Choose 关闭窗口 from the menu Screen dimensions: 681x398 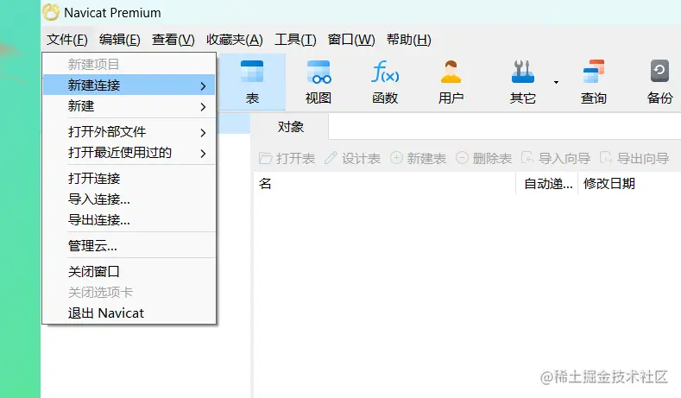pyautogui.click(x=129, y=272)
